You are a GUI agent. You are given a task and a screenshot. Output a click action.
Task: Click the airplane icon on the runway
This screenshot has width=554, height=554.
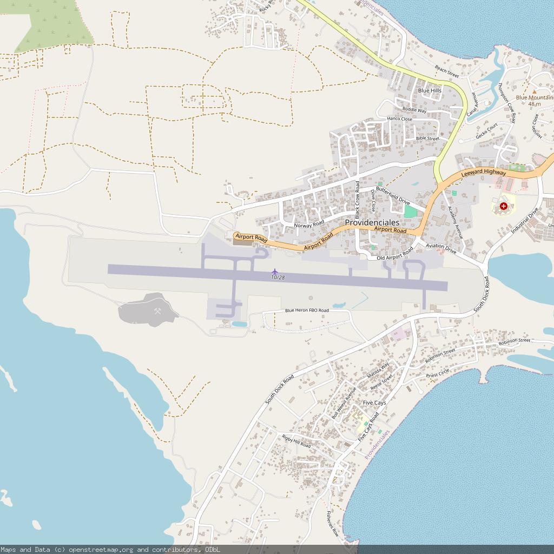275,271
